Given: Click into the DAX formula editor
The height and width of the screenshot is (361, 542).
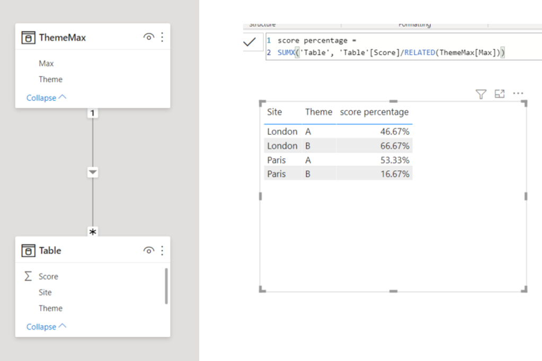Looking at the screenshot, I should 404,47.
